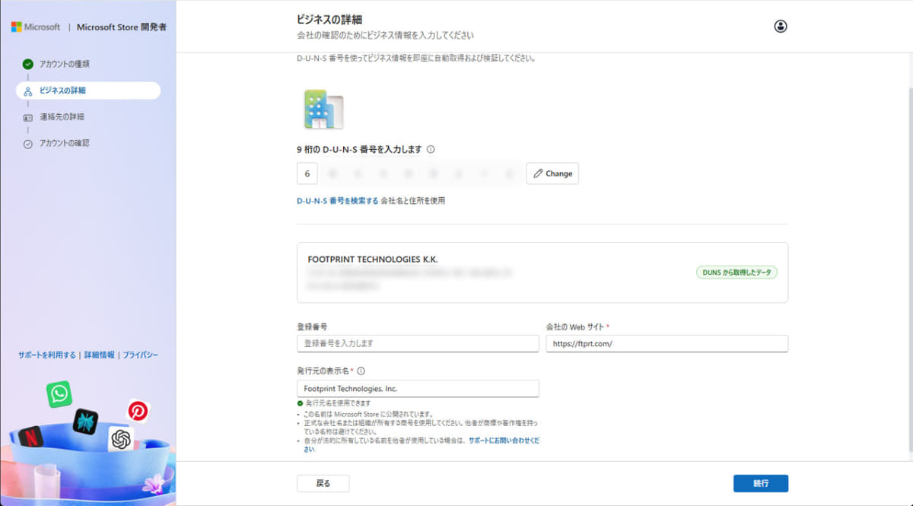The image size is (913, 506).
Task: Click the ChatGPT app icon
Action: coord(121,438)
